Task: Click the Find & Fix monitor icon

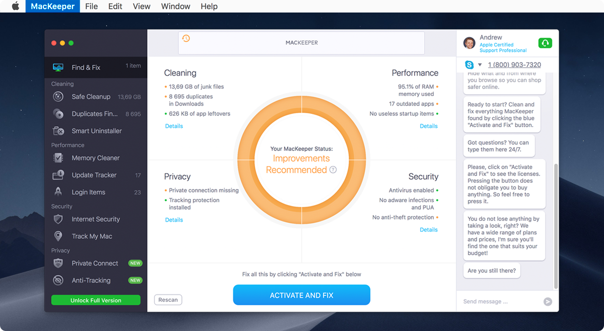Action: point(58,67)
